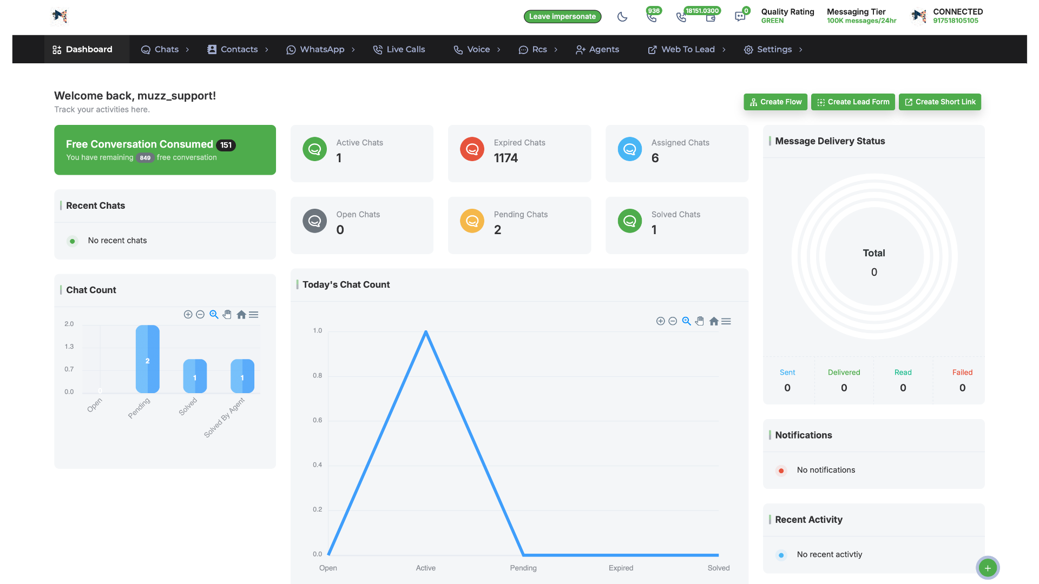The image size is (1039, 584).
Task: Select pan hand tool on Chat Count chart
Action: [x=227, y=315]
